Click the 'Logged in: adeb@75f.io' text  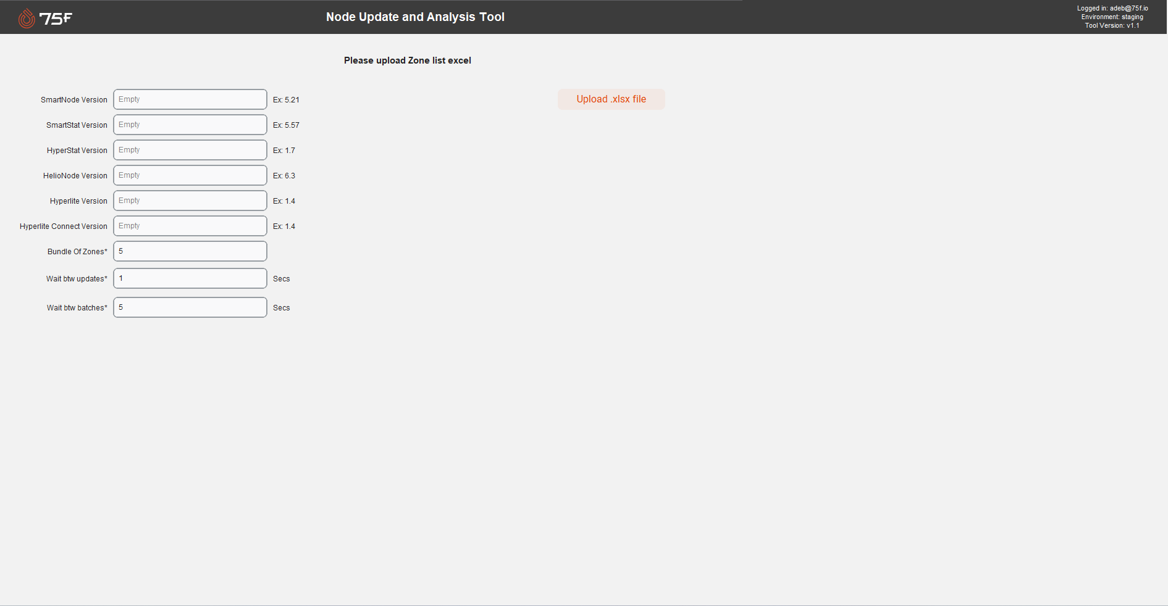pos(1112,9)
